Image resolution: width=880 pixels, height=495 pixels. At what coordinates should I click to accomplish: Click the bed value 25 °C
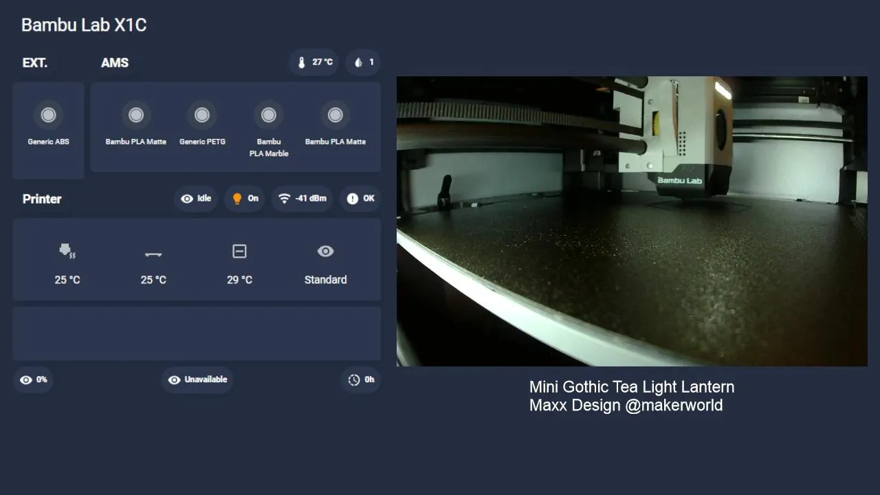coord(153,280)
